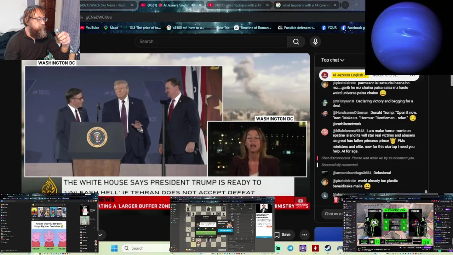Viewport: 453px width, 255px height.
Task: Open the purple chip taskbar app
Action: 303,248
